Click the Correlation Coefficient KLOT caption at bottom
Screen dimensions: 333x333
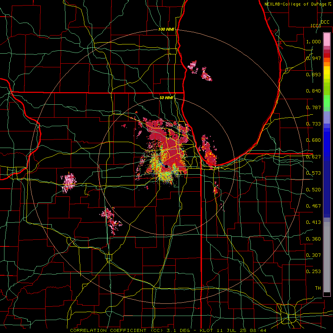coord(168,330)
